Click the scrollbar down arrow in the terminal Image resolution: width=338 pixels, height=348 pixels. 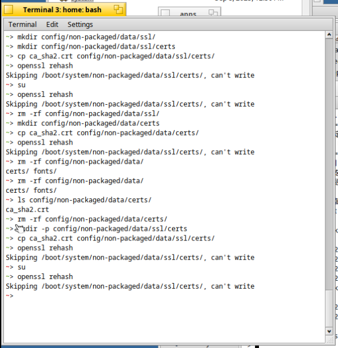click(330, 332)
